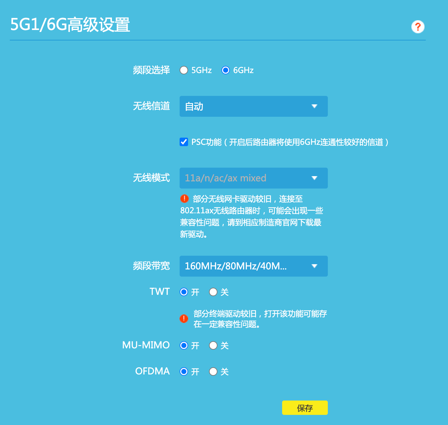
Task: Click the 5G1/6G高级设置 page title
Action: tap(70, 25)
